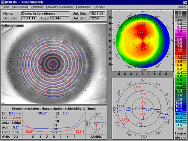Select the 3.8 color scale swatch
Viewport: 188px width, 141px height.
click(x=181, y=12)
